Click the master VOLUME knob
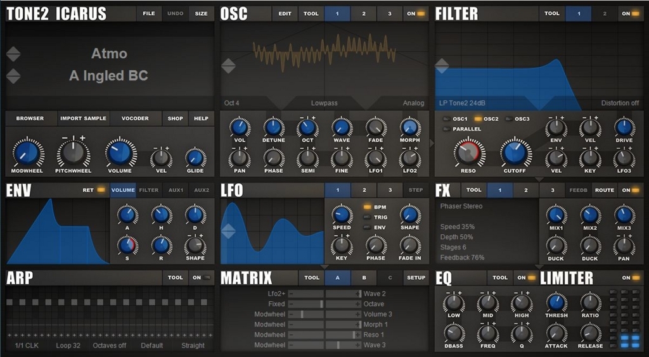The height and width of the screenshot is (357, 649). coord(120,153)
